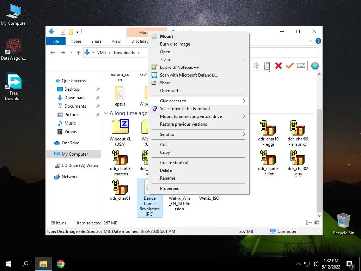361x271 pixels.
Task: Select the ddr_char03-elliot archive
Action: (268, 163)
